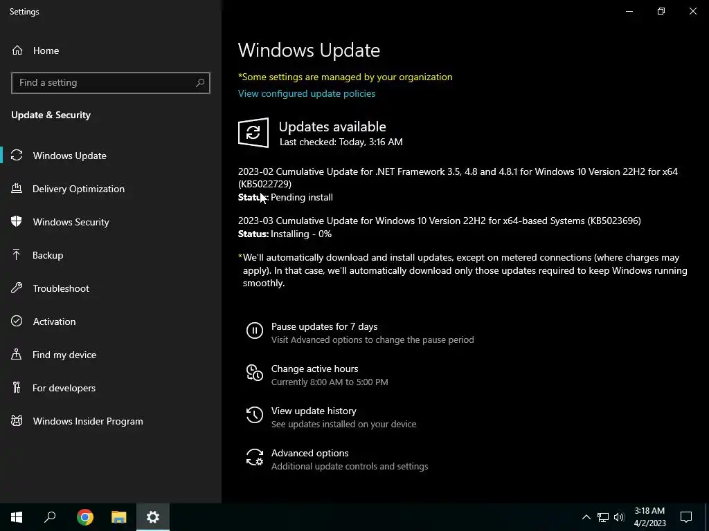
Task: Click the Find my device icon
Action: click(17, 355)
